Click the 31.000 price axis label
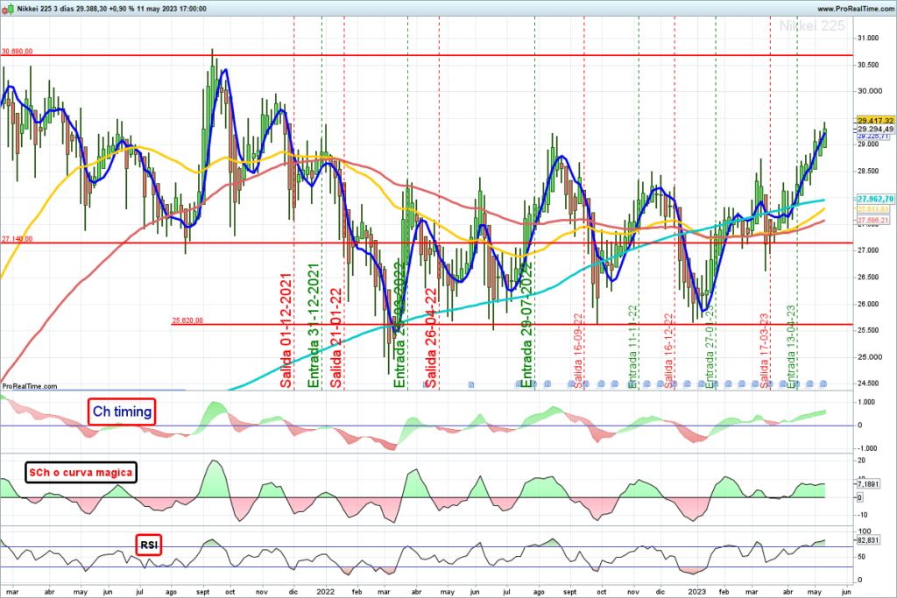 (868, 39)
